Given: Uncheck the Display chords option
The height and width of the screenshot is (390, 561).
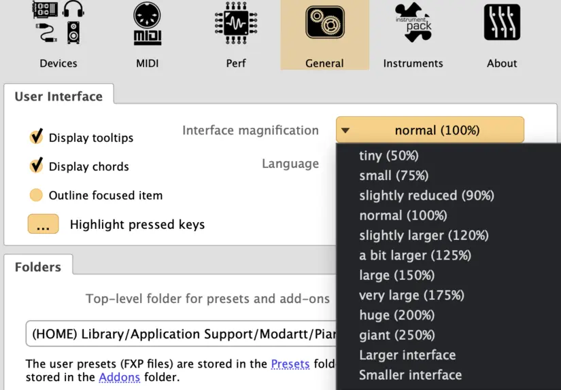Looking at the screenshot, I should [x=37, y=166].
